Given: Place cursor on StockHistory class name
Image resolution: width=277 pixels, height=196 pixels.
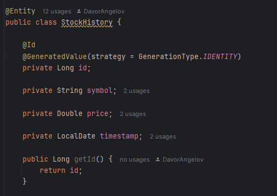Looking at the screenshot, I should tap(87, 23).
